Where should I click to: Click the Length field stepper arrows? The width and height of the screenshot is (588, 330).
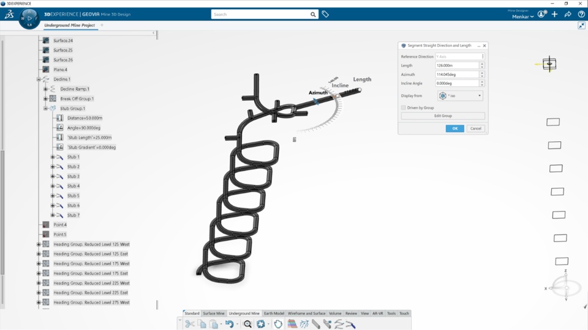pyautogui.click(x=482, y=65)
